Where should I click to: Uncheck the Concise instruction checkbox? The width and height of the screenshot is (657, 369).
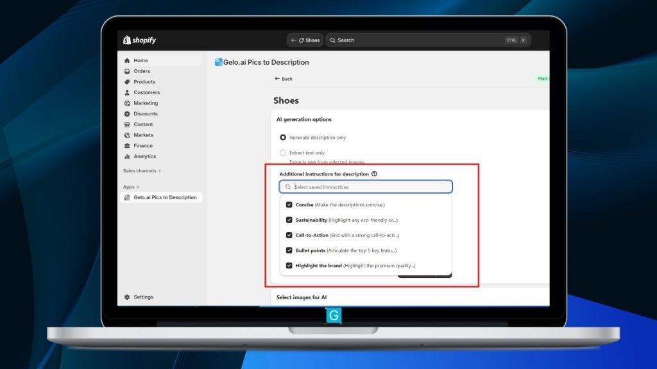(x=289, y=205)
